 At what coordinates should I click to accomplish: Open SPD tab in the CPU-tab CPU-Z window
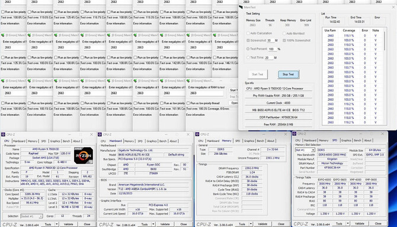(x=43, y=141)
